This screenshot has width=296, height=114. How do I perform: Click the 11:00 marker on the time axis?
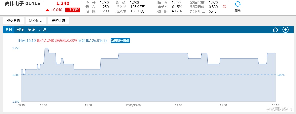(88, 105)
